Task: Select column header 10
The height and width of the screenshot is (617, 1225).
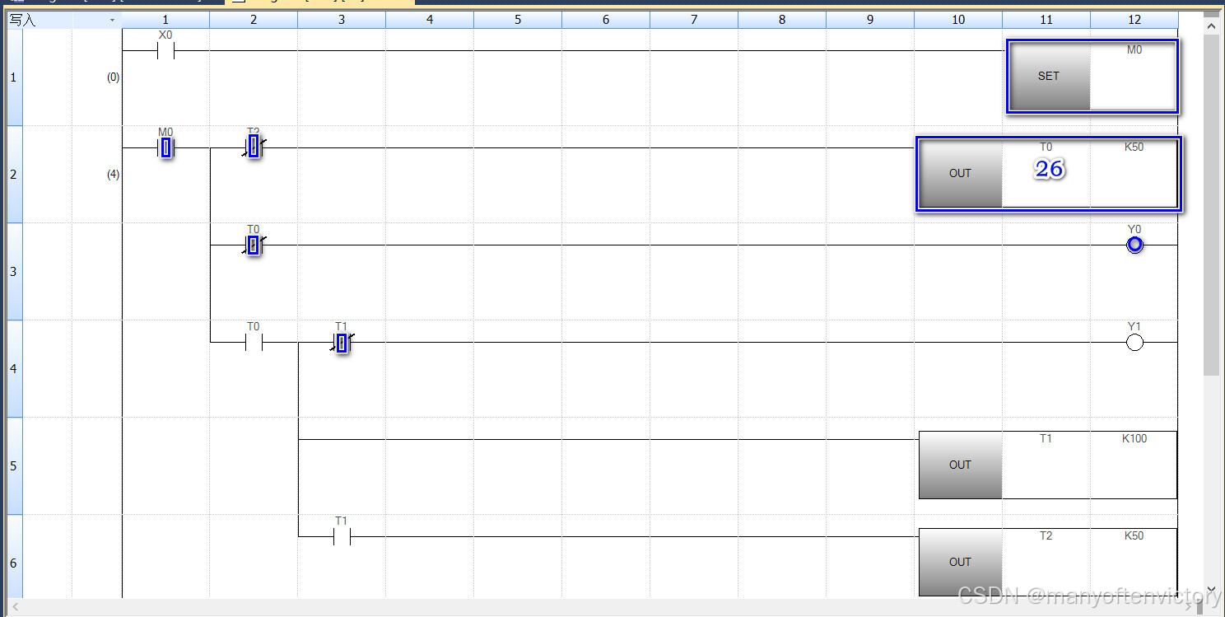Action: 958,20
